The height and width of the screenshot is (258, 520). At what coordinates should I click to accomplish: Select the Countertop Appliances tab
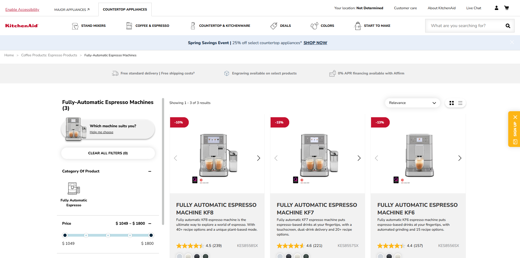coord(125,9)
